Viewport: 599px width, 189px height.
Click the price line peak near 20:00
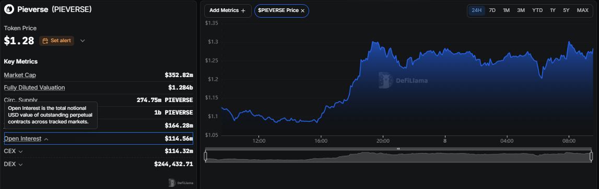coord(372,42)
